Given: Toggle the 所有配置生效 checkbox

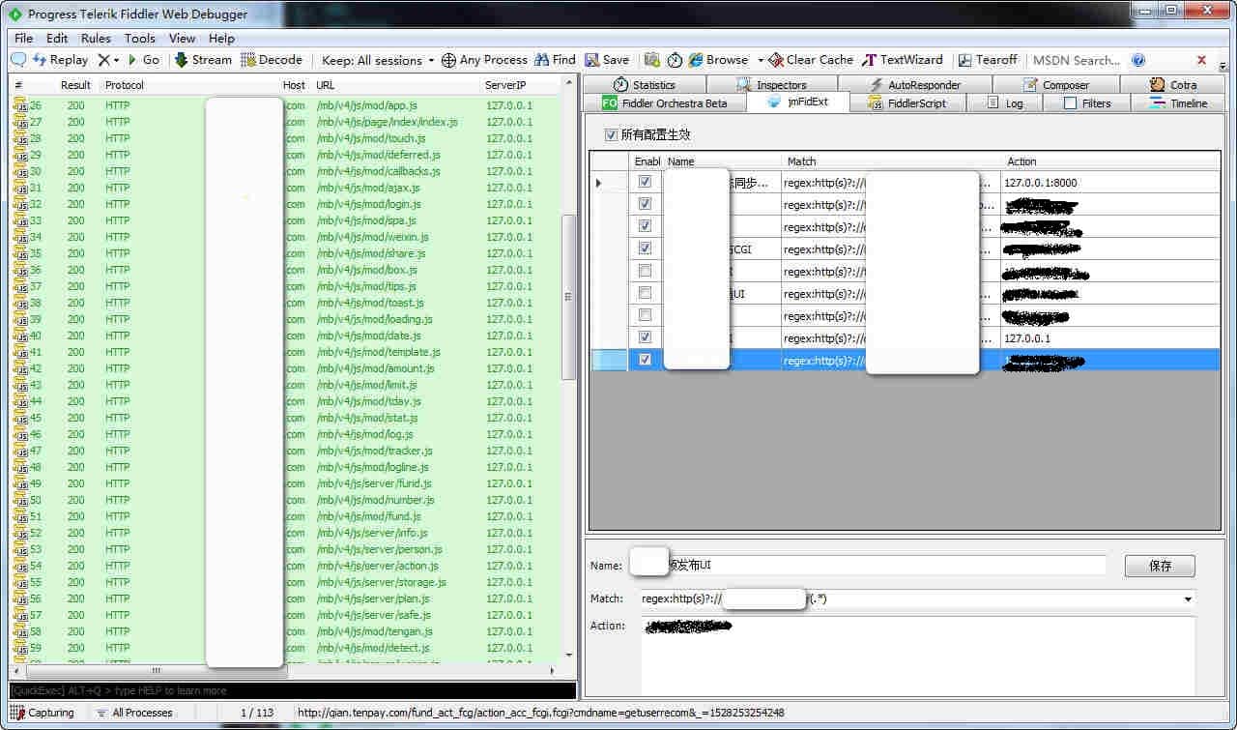Looking at the screenshot, I should [x=611, y=135].
